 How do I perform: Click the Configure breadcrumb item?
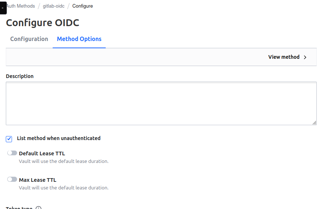pos(82,6)
